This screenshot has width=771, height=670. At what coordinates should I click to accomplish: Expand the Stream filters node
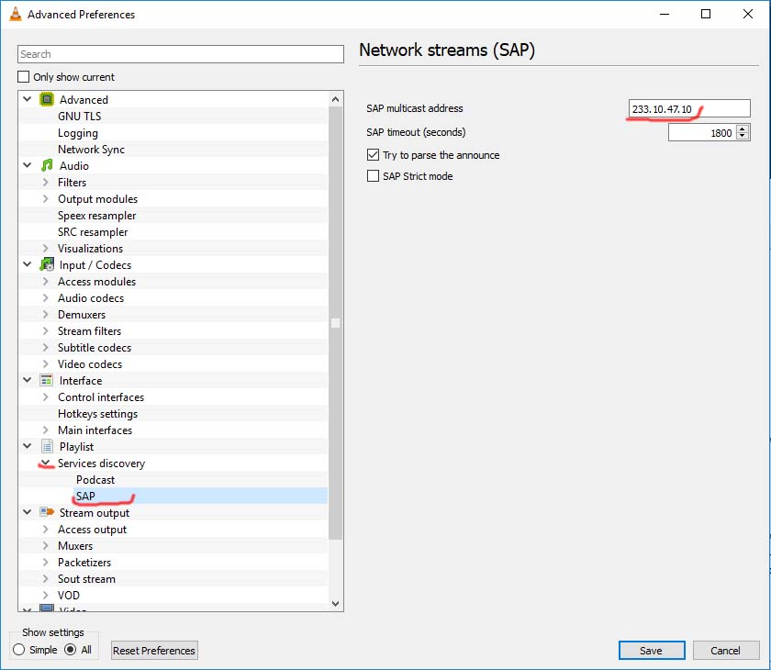[x=46, y=330]
